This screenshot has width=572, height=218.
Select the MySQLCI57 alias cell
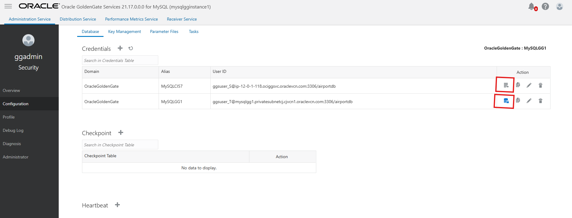point(185,86)
